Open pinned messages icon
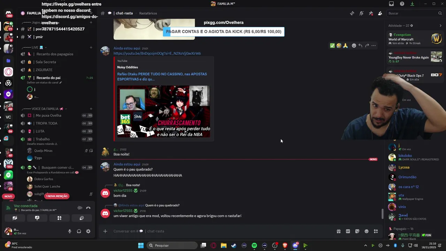The image size is (446, 251). tap(371, 13)
